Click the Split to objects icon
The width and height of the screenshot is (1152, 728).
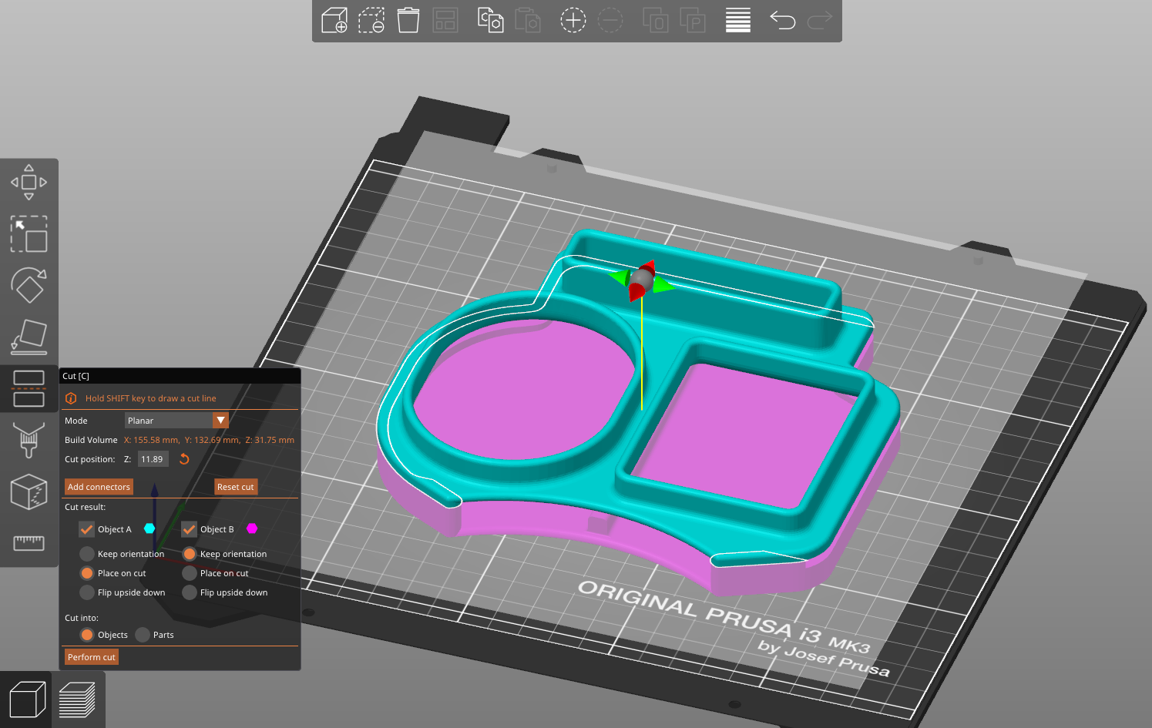656,20
